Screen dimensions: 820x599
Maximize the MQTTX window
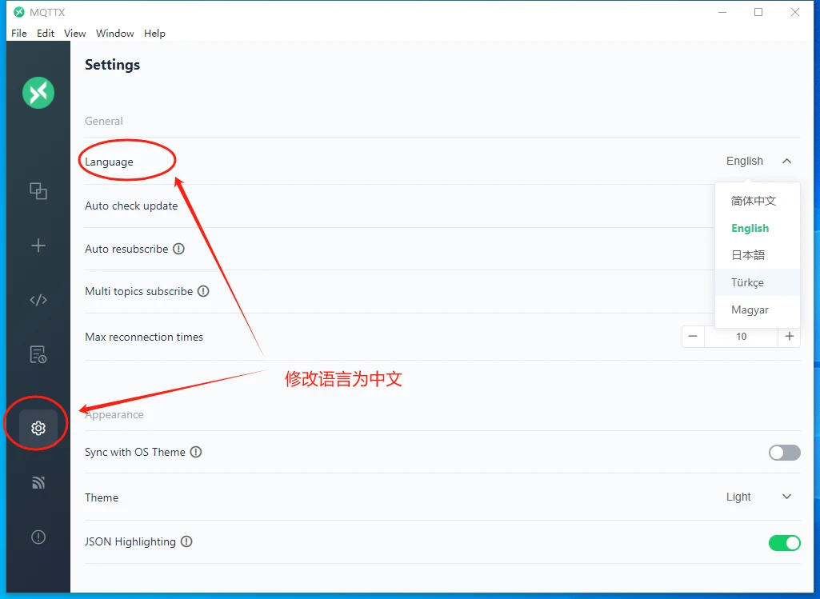click(x=758, y=12)
